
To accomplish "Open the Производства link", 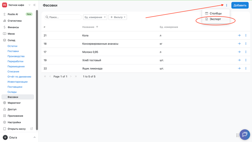I will (x=16, y=56).
